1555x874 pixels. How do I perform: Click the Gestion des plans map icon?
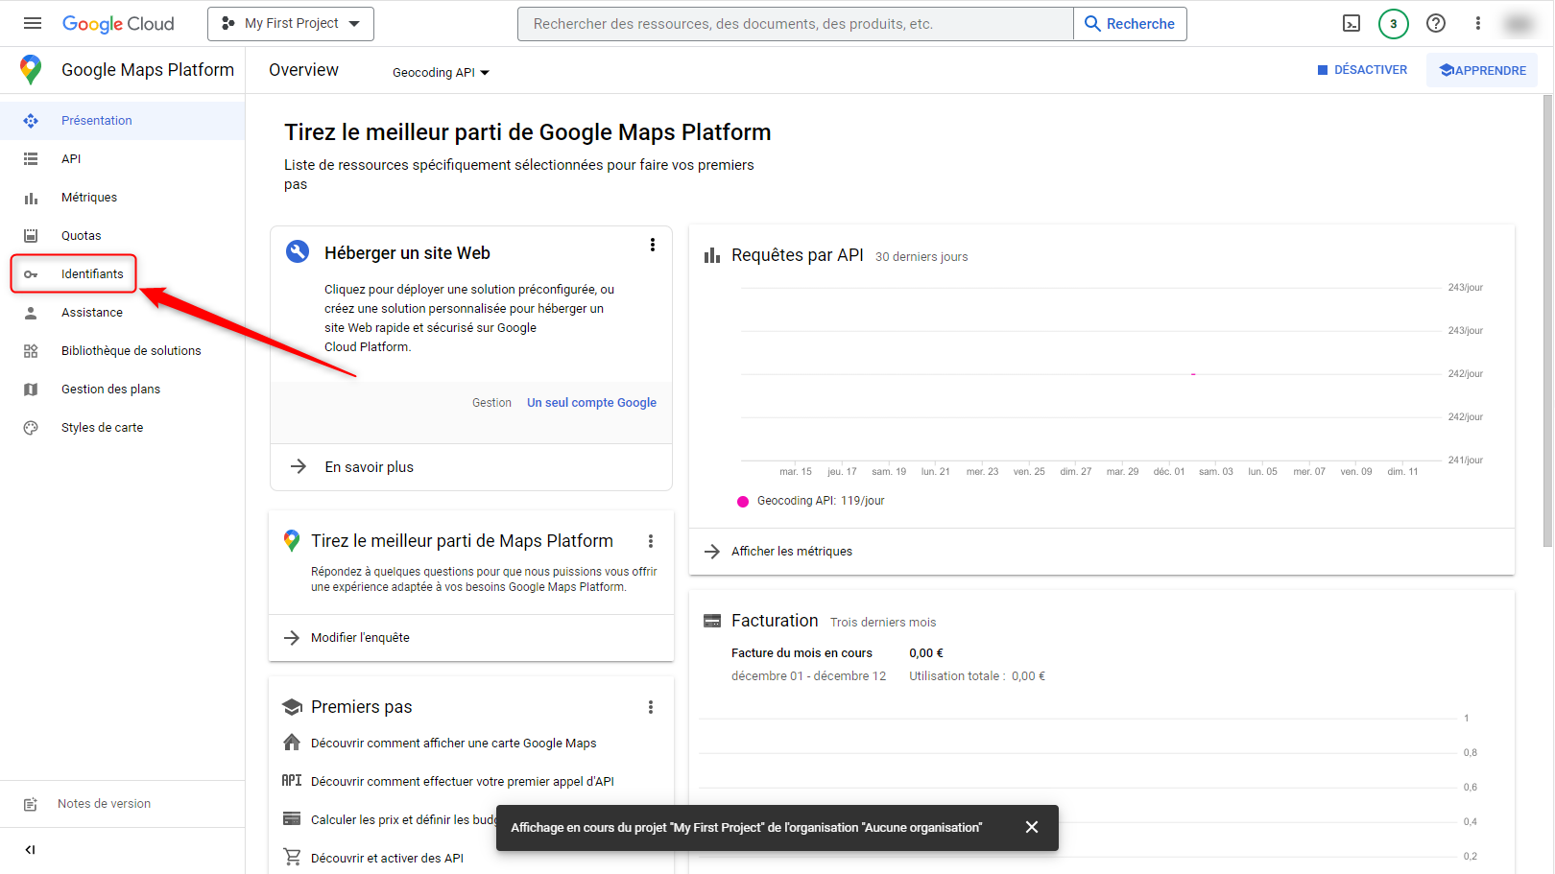(31, 390)
